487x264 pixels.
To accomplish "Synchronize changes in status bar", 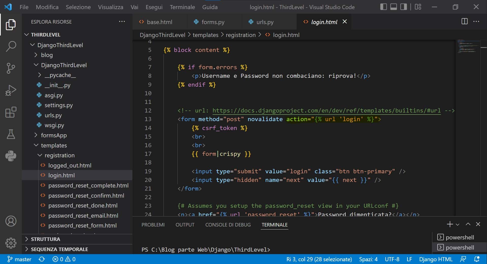I will pyautogui.click(x=42, y=259).
